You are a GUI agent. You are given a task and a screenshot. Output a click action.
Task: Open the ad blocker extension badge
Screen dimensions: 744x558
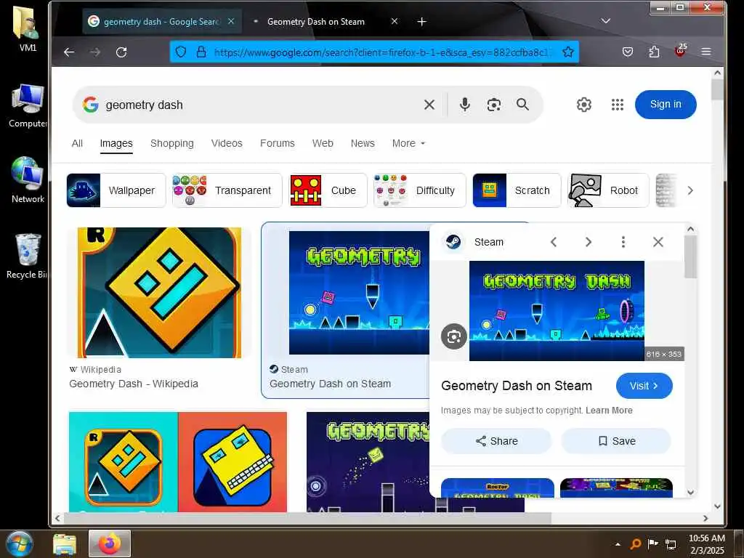680,50
